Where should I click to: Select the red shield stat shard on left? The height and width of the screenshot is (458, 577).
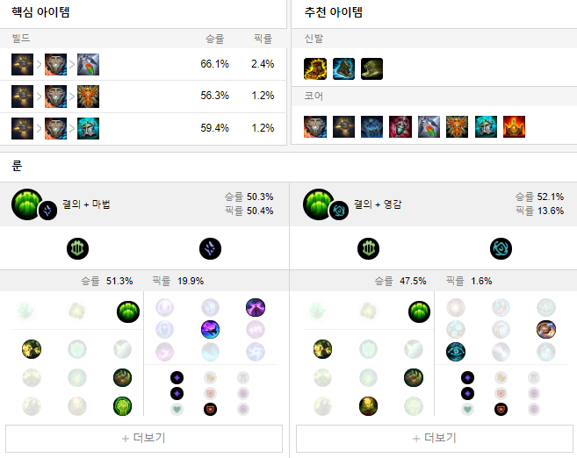coord(210,409)
